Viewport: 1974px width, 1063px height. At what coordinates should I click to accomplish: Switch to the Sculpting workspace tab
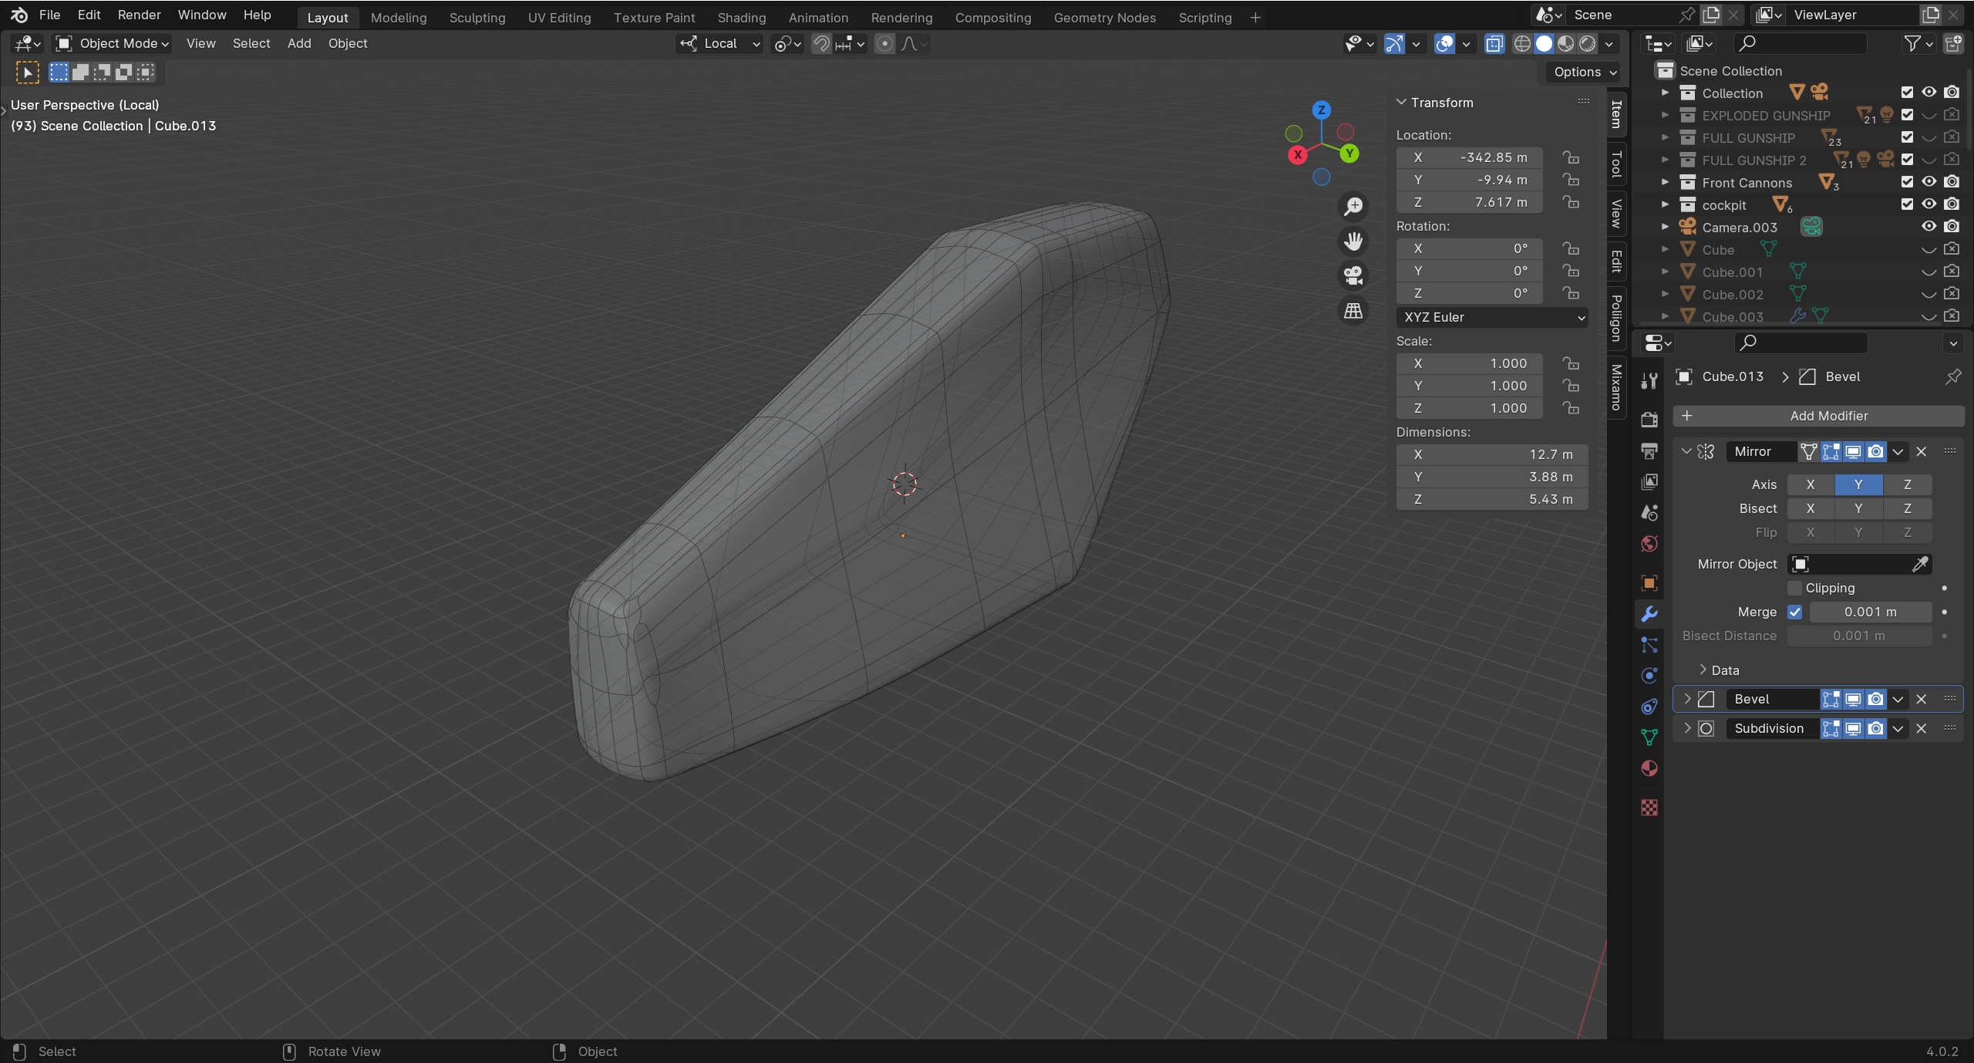click(477, 18)
